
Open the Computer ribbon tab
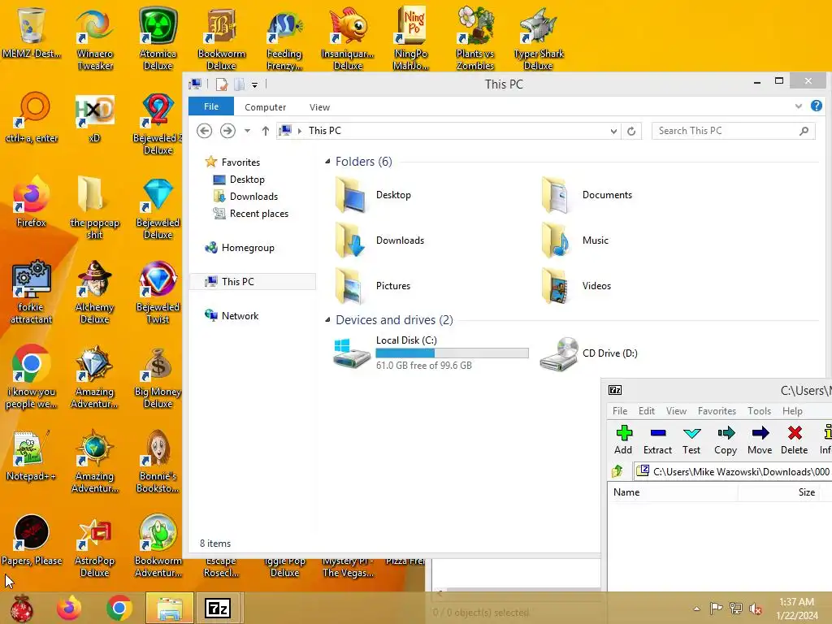[266, 107]
